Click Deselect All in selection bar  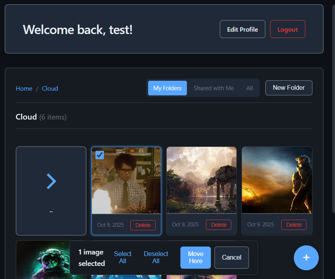coord(156,257)
